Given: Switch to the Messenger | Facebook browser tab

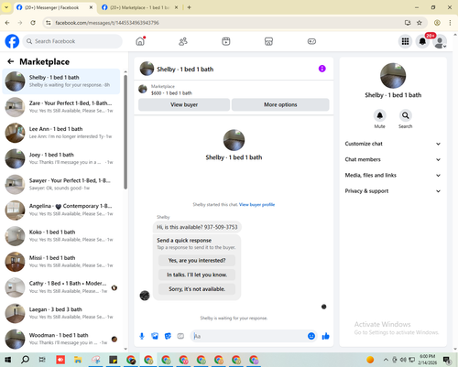Looking at the screenshot, I should (x=55, y=7).
